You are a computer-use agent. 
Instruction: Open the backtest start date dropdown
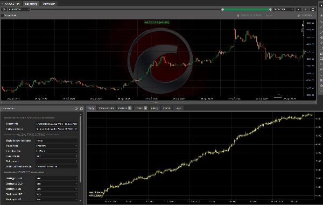(18, 10)
